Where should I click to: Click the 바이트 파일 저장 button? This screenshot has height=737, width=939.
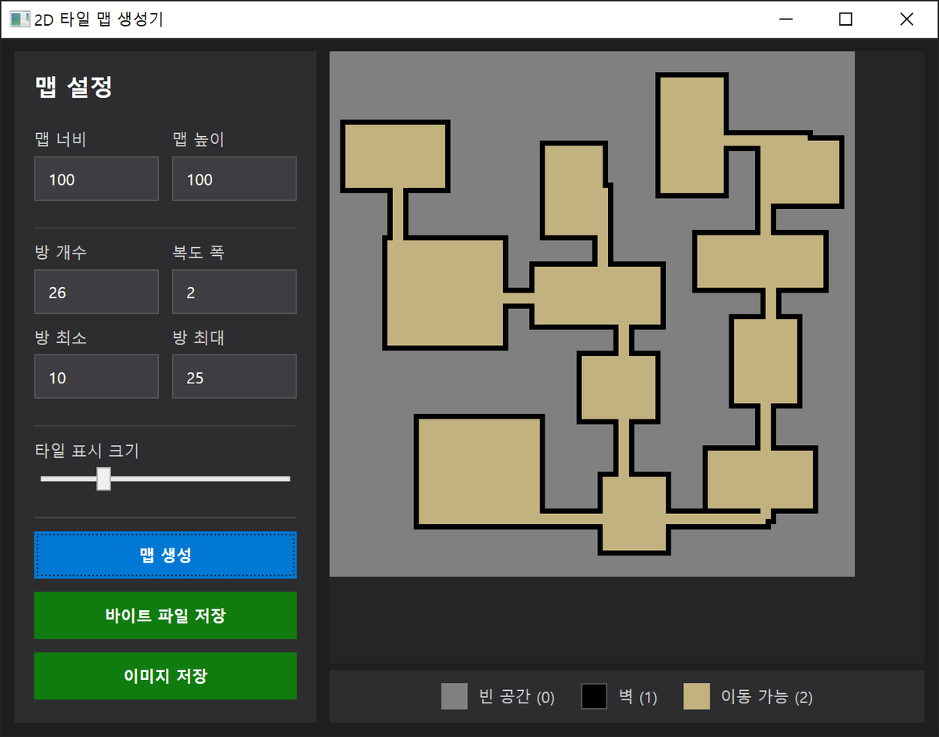coord(165,616)
